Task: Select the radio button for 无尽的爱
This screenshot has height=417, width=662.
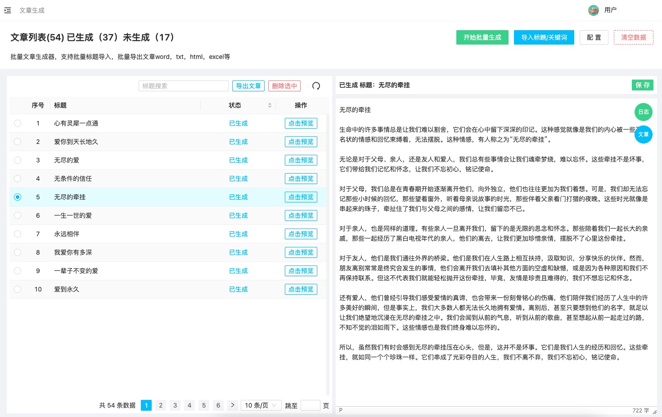Action: coord(18,160)
